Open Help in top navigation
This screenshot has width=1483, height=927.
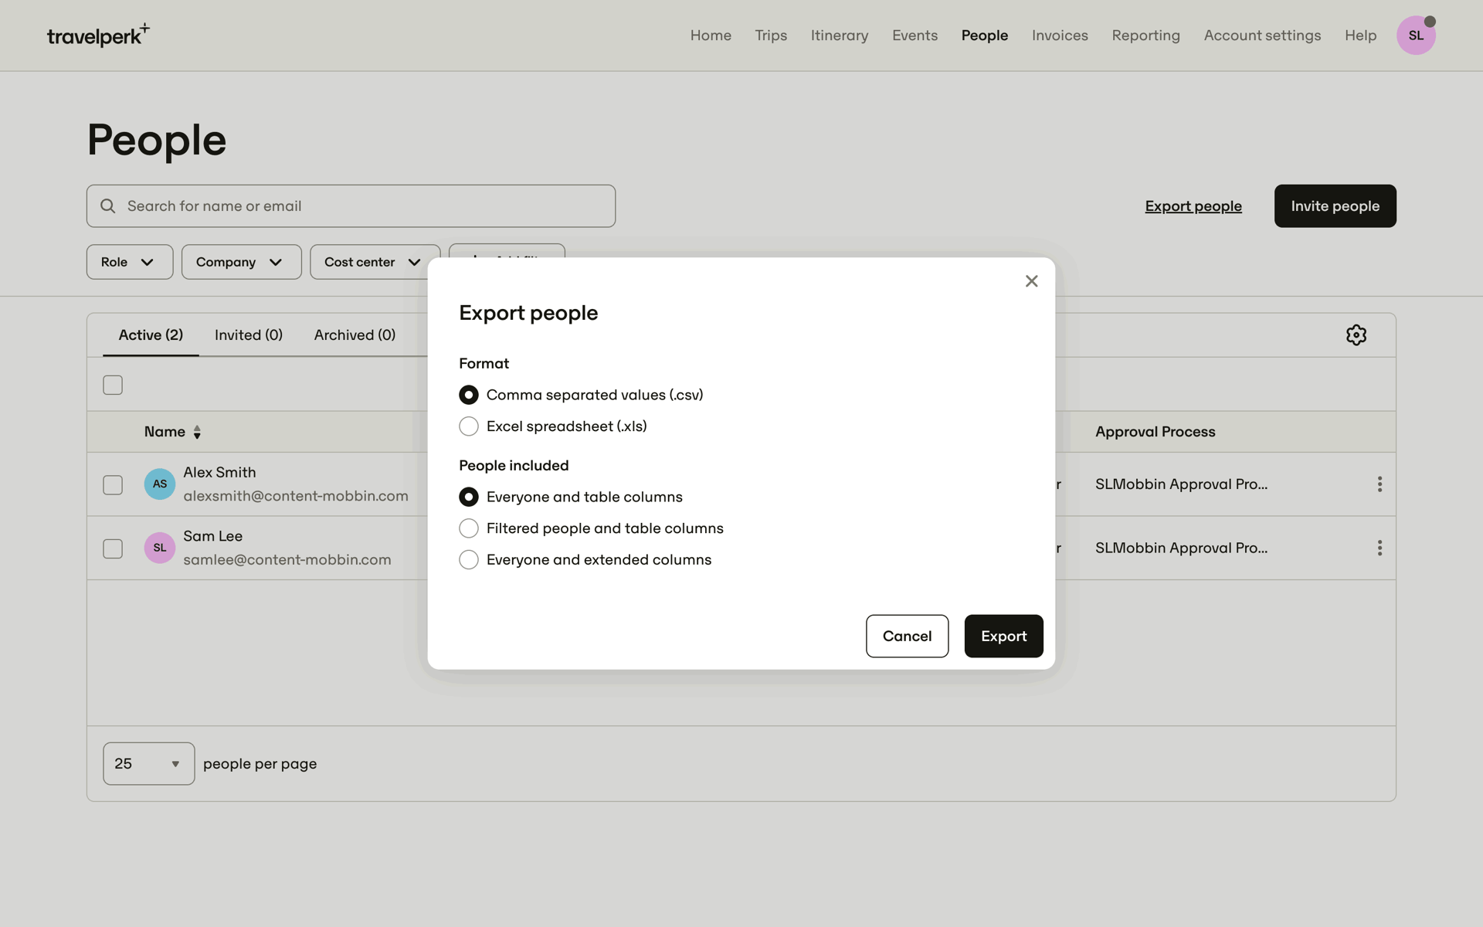1360,36
